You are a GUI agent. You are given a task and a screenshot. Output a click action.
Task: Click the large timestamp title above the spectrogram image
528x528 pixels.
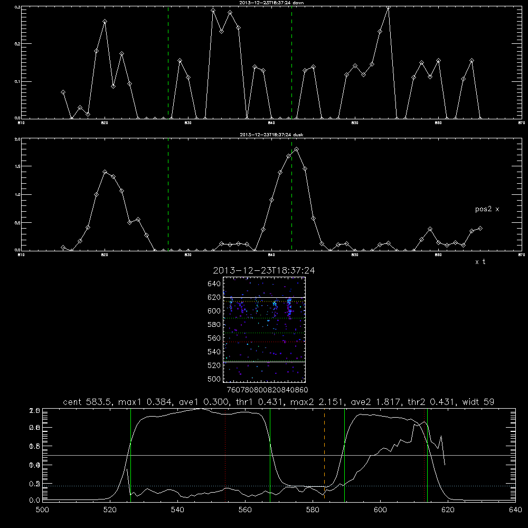coord(264,270)
